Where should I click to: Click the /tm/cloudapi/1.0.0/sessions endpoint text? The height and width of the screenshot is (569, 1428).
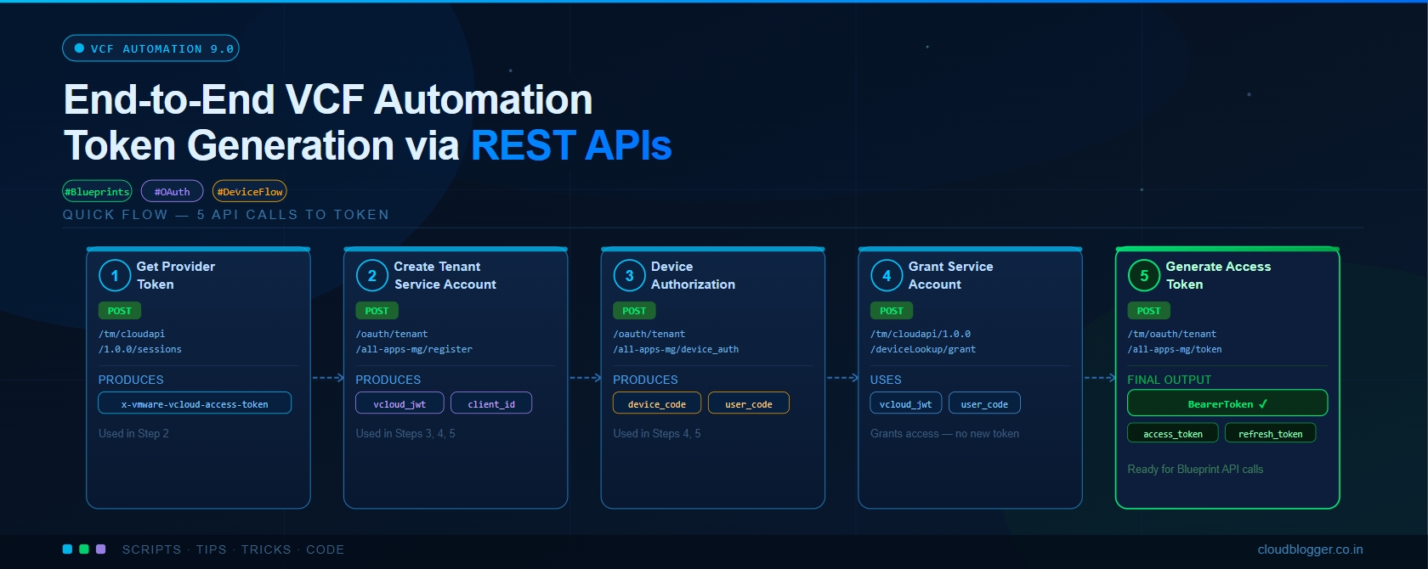(x=140, y=341)
